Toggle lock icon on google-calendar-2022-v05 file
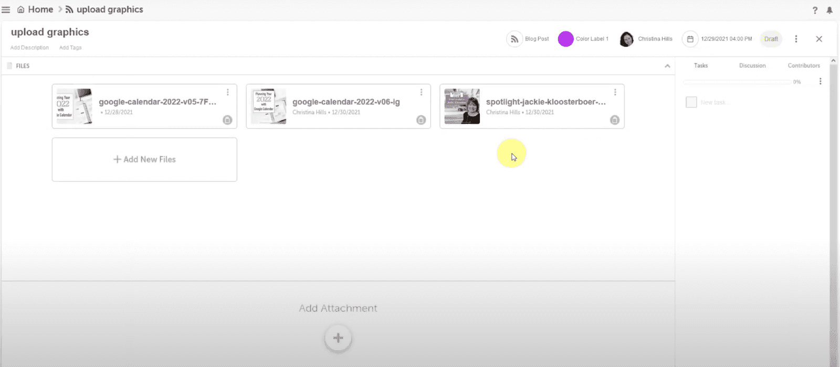840x367 pixels. pyautogui.click(x=227, y=120)
